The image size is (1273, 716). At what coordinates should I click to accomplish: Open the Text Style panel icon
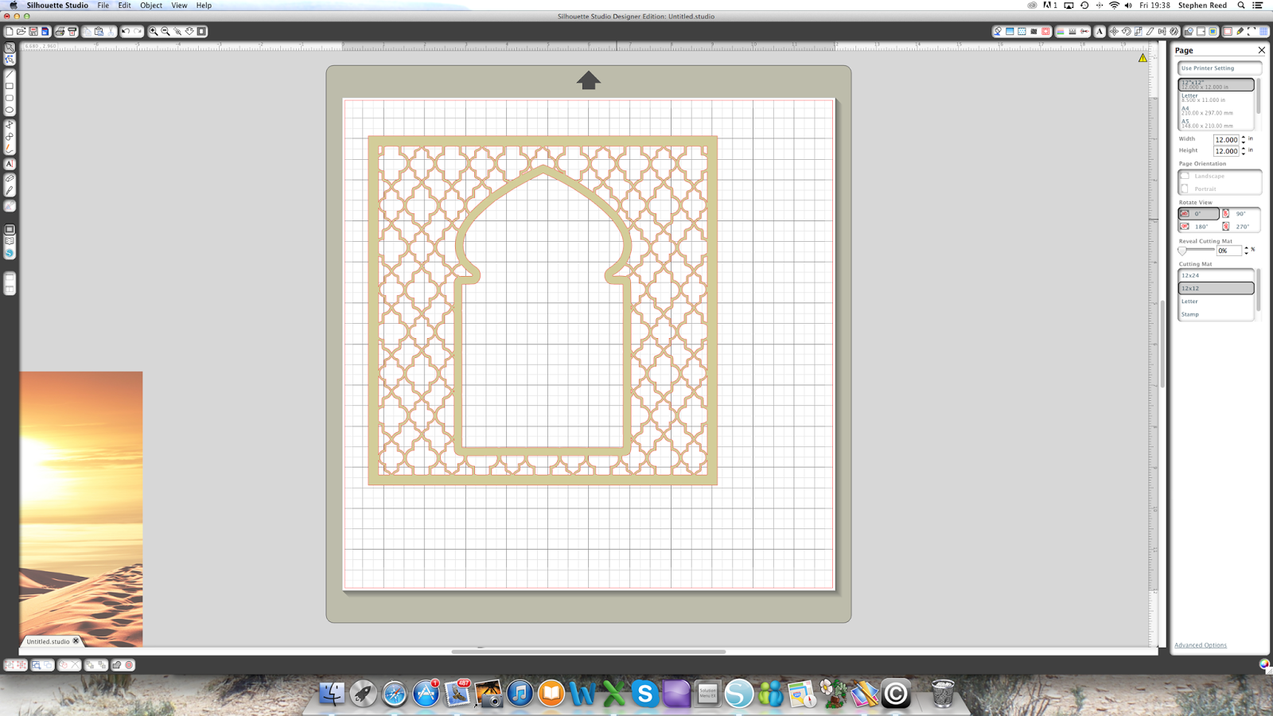click(1100, 32)
